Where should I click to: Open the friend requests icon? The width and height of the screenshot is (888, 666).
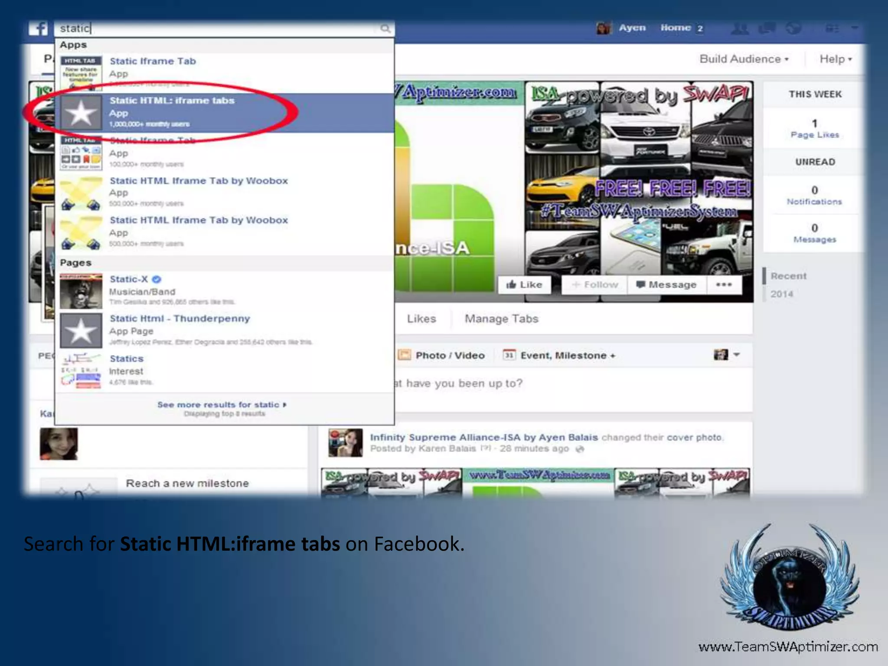tap(740, 29)
